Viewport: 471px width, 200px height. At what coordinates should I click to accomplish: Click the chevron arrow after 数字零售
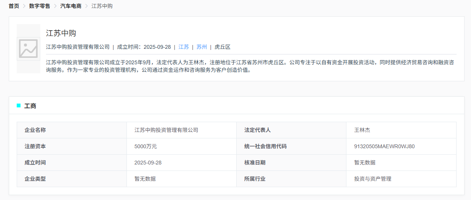[x=55, y=6]
